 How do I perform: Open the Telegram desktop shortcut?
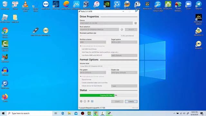pos(199,5)
